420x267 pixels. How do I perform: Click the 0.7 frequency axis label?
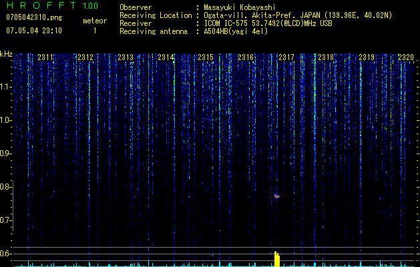pyautogui.click(x=5, y=220)
